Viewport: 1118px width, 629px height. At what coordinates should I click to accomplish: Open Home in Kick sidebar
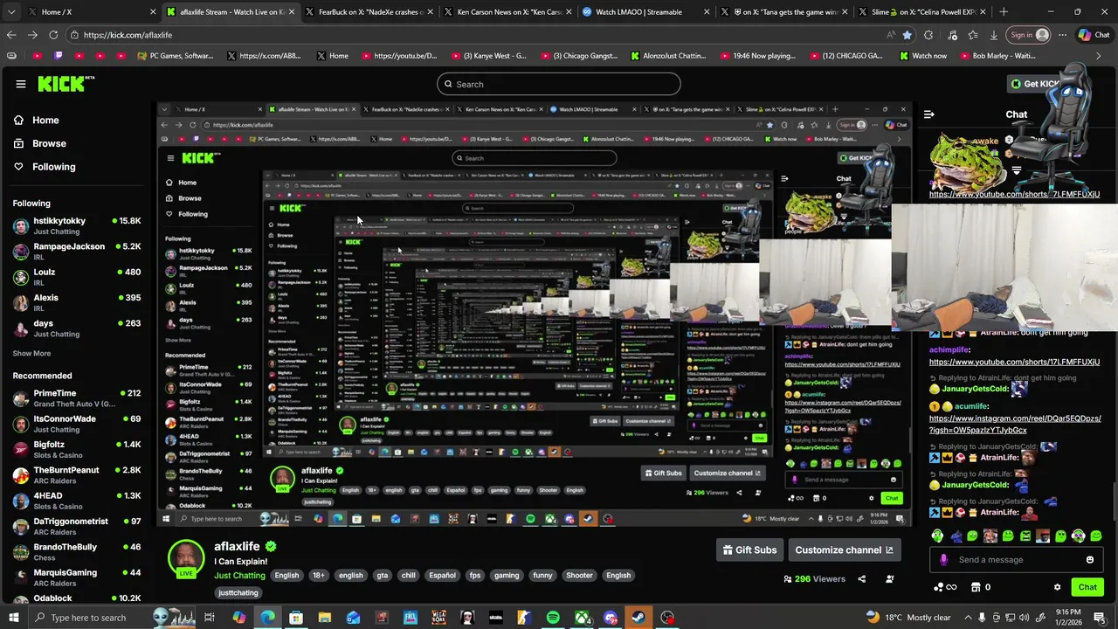click(45, 121)
